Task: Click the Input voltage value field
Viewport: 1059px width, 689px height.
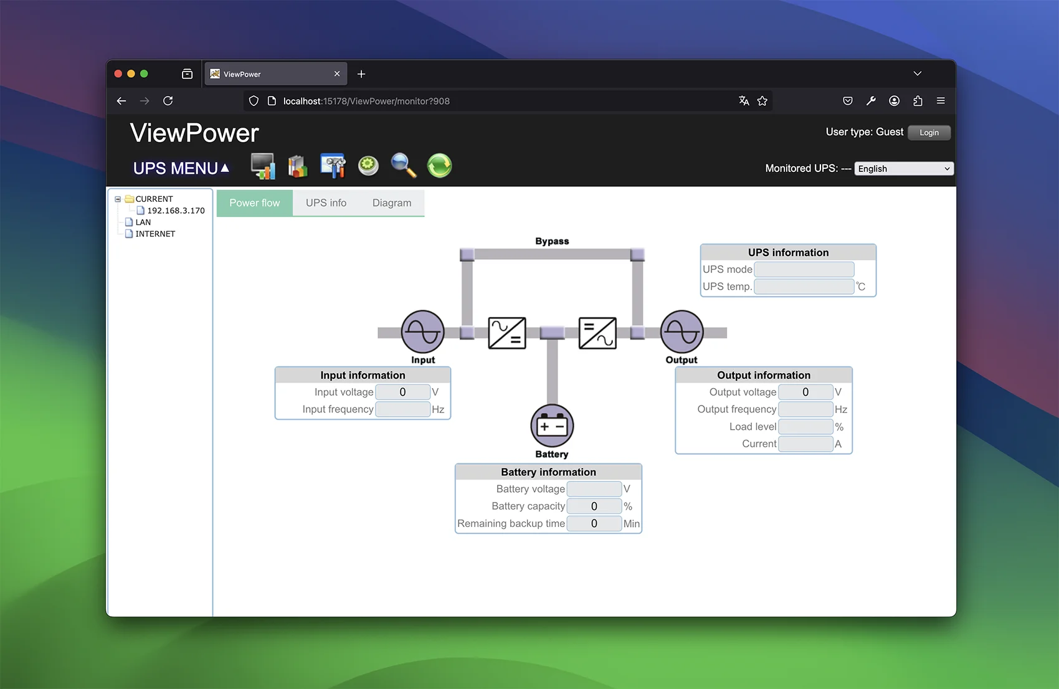Action: pos(402,392)
